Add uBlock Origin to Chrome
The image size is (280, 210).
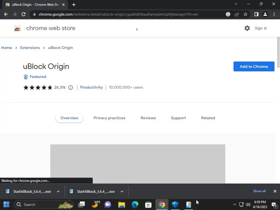tap(254, 66)
